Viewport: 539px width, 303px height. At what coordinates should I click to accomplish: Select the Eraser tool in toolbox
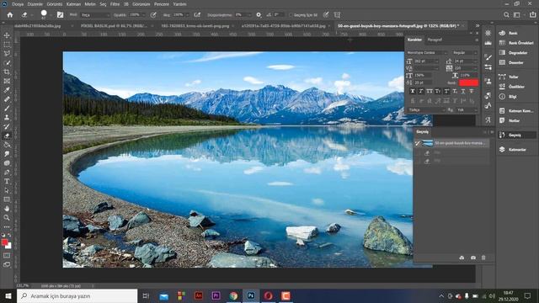[x=7, y=136]
